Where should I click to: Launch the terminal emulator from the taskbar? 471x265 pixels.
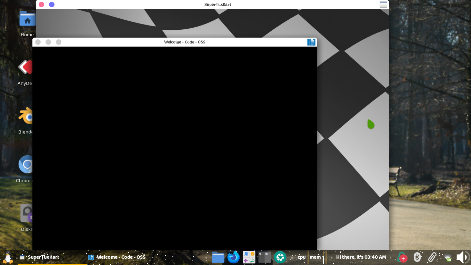tap(264, 257)
